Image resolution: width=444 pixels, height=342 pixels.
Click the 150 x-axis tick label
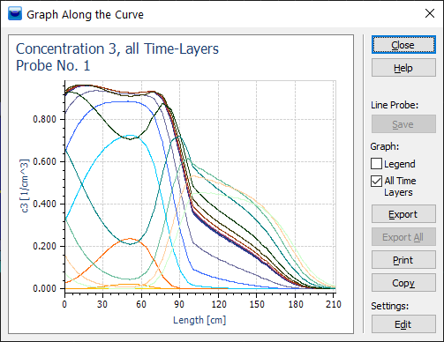click(x=257, y=304)
